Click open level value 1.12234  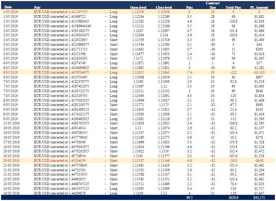[138, 17]
